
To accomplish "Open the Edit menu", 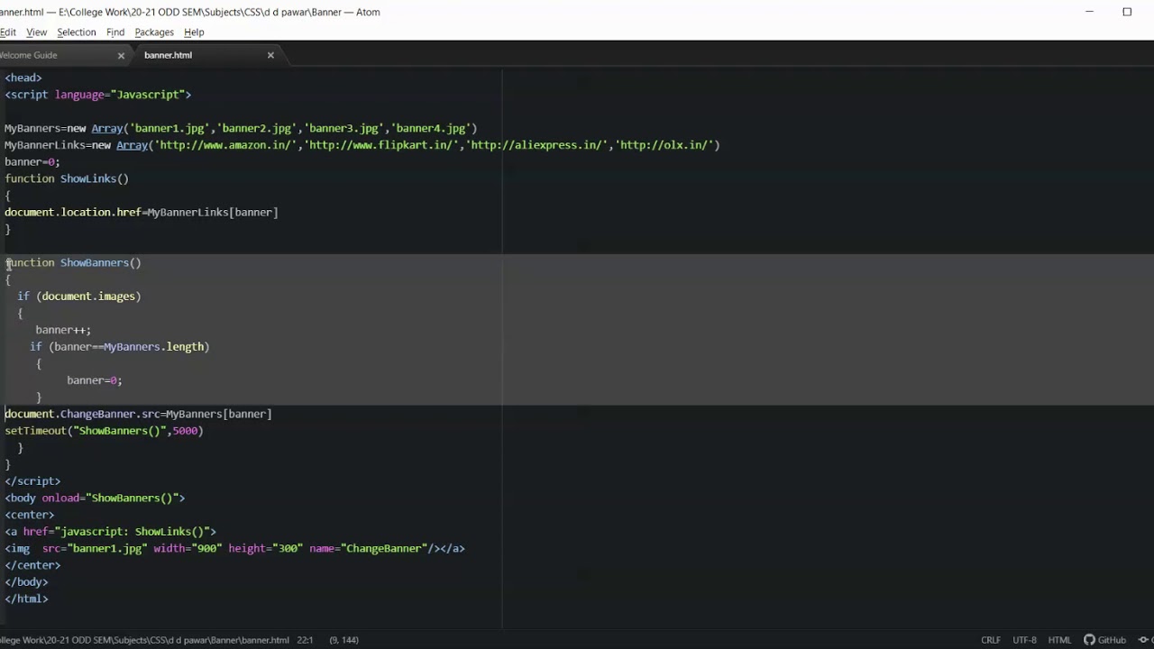I will click(x=7, y=32).
